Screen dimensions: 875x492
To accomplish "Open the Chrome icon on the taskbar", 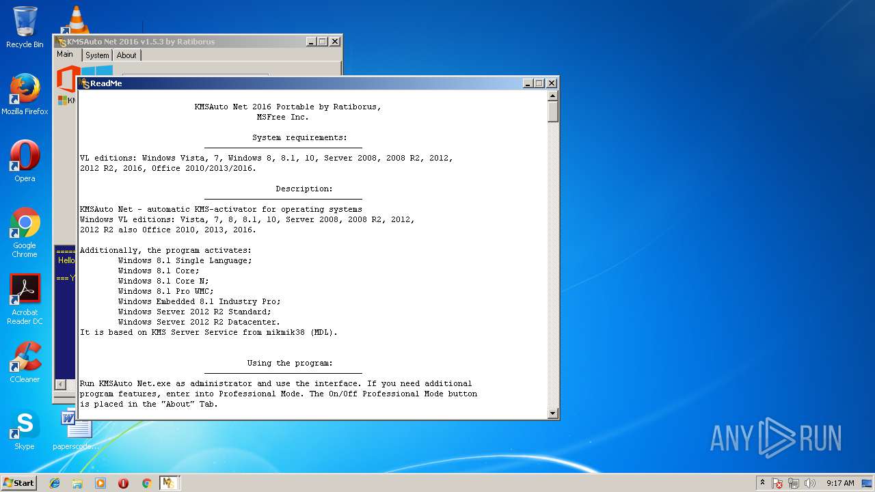I will (146, 483).
